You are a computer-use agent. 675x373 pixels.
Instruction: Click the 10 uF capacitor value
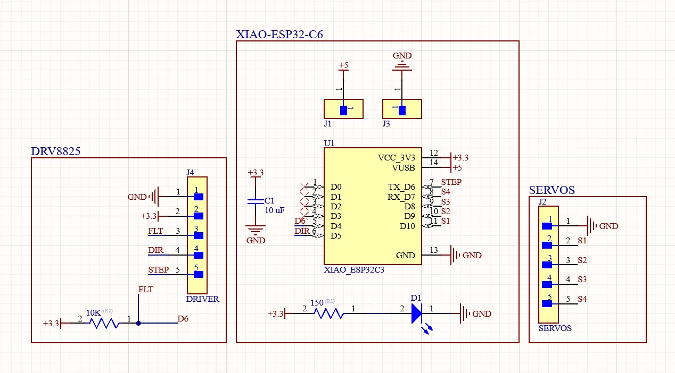[x=275, y=210]
